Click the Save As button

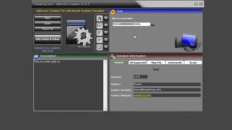pos(47,29)
